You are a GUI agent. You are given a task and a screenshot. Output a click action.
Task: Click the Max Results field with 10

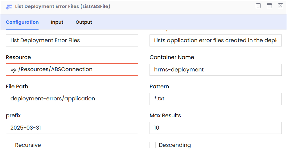point(215,128)
